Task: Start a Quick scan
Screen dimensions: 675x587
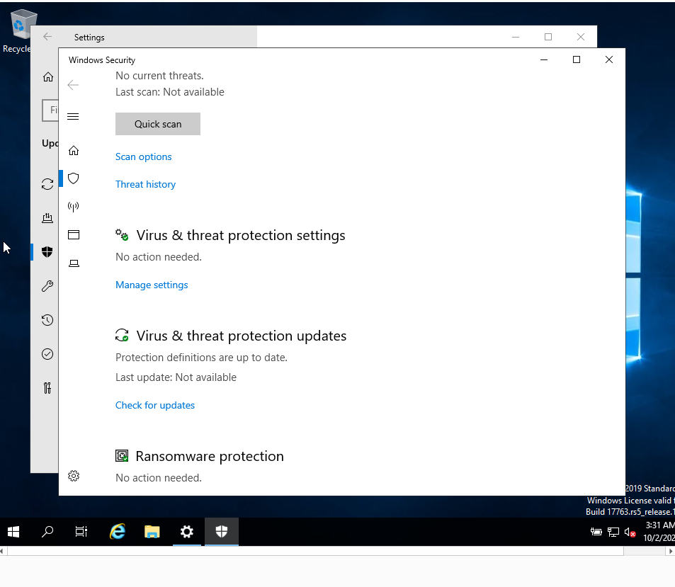Action: coord(158,124)
